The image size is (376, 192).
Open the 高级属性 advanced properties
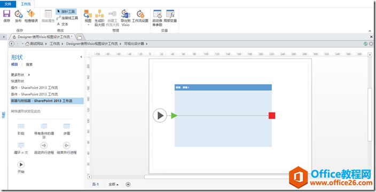[48, 16]
